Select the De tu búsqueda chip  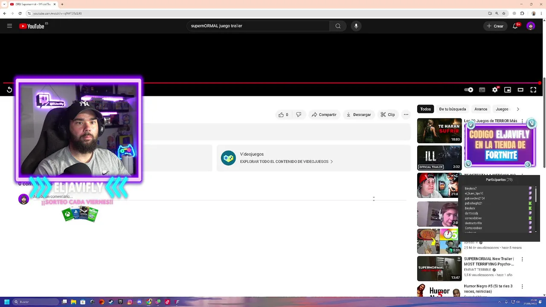point(453,109)
